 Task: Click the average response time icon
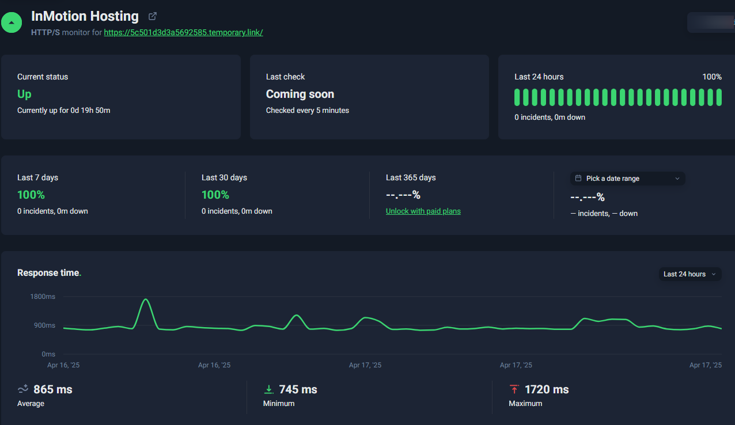pyautogui.click(x=23, y=390)
